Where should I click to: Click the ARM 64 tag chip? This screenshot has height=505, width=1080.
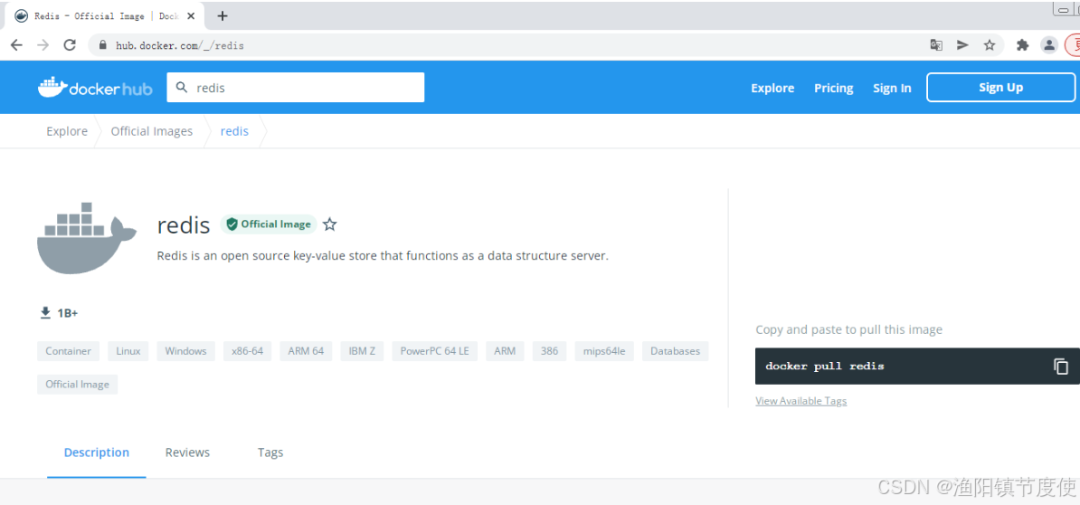point(306,351)
